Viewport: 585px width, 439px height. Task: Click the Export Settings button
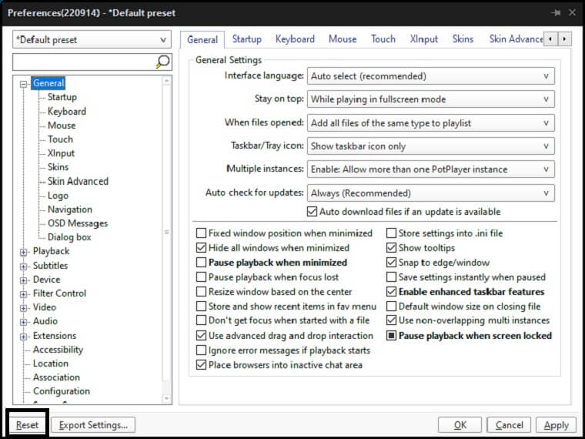(93, 425)
